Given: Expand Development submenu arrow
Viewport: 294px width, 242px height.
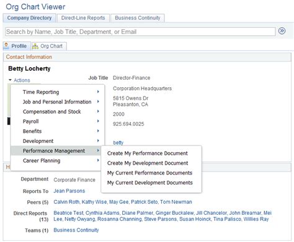Looking at the screenshot, I should click(98, 140).
